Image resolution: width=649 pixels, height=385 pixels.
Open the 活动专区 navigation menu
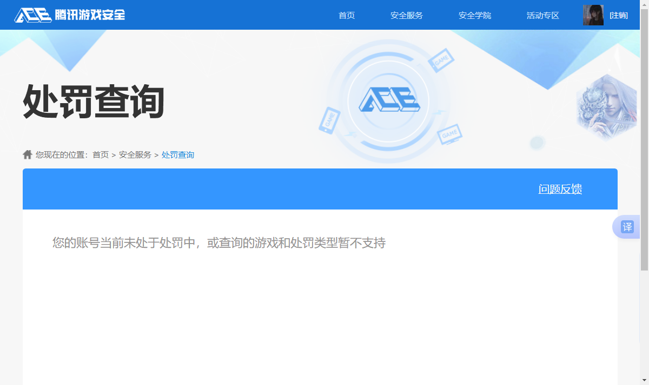point(543,16)
